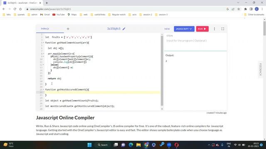Viewport: 266px width, 149px height.
Task: Click the microphone tray icon
Action: [x=222, y=145]
